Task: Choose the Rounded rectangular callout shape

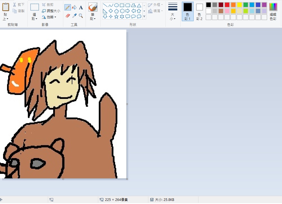Action: 128,17
